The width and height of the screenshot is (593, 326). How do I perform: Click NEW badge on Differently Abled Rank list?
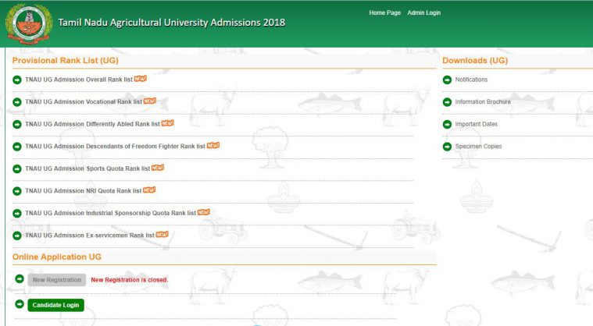point(167,123)
